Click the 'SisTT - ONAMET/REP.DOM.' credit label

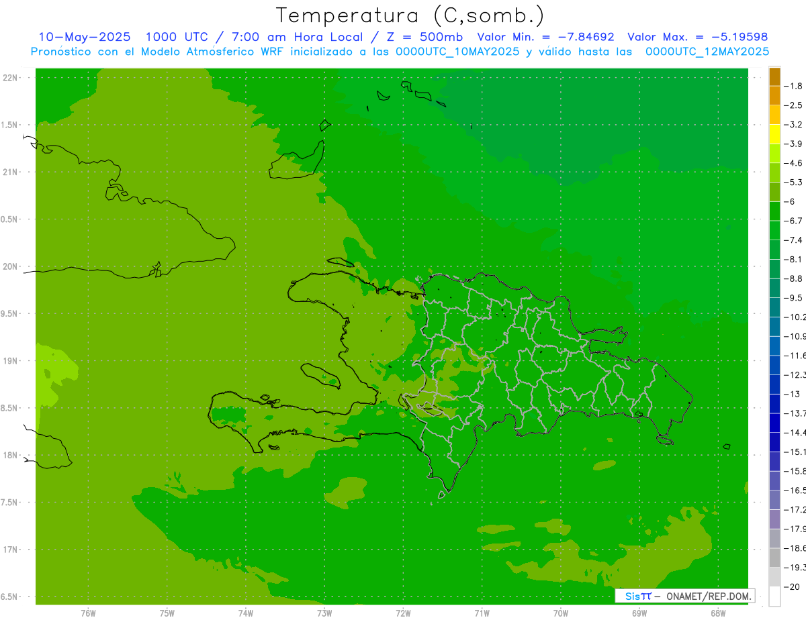pos(684,596)
